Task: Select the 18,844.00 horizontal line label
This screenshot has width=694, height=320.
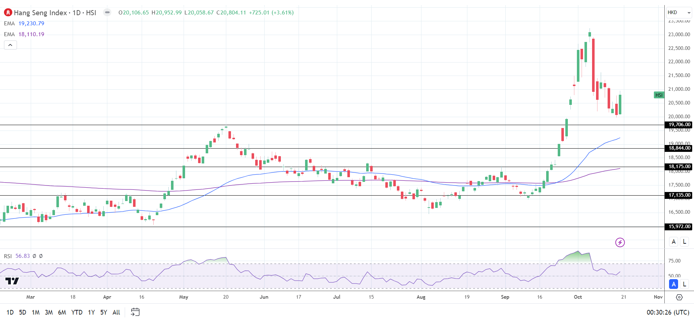Action: tap(679, 148)
